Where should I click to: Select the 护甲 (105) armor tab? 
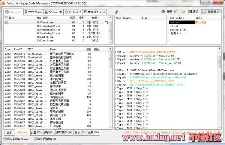(22, 133)
